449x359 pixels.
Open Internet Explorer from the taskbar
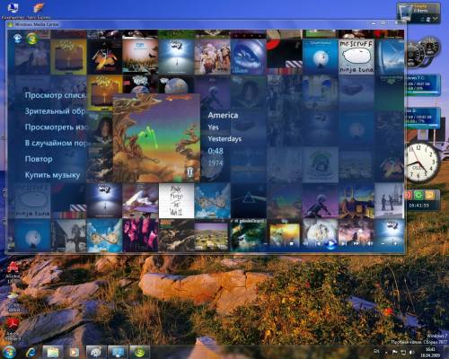31,352
